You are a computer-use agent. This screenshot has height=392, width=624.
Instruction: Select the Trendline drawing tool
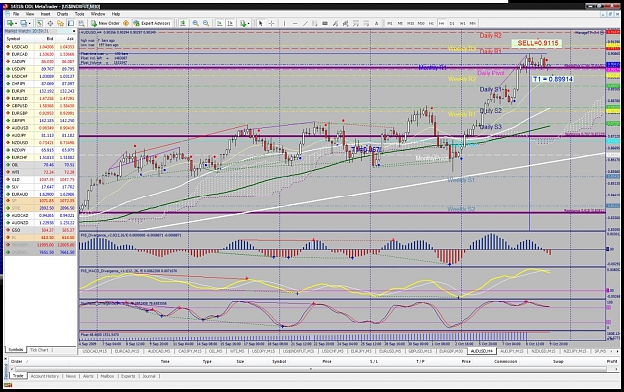[x=305, y=23]
